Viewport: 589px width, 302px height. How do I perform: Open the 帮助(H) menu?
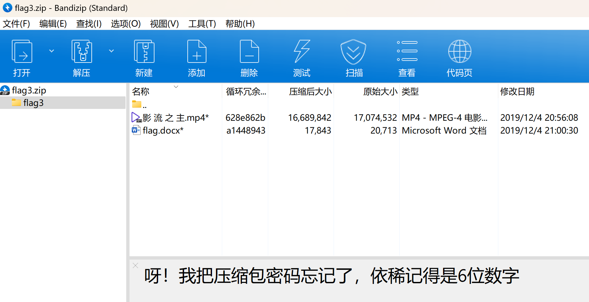tap(240, 24)
